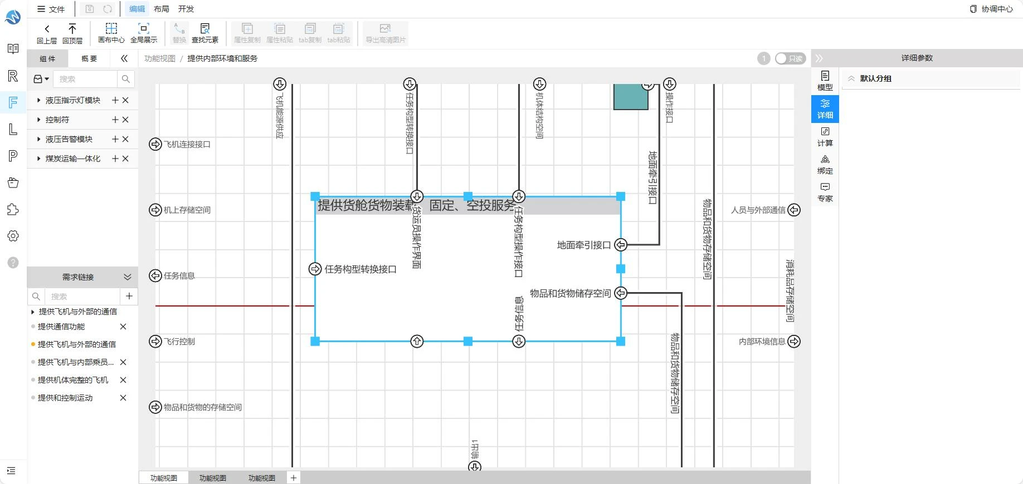Click the basket icon in the left sidebar
The image size is (1023, 484).
[13, 182]
